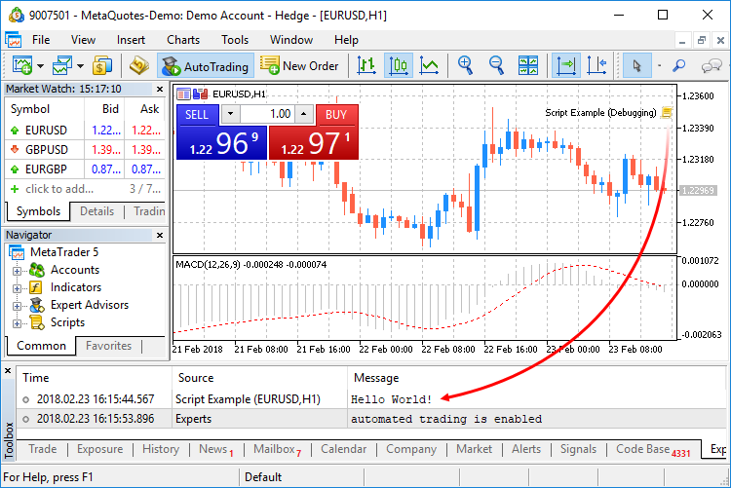The width and height of the screenshot is (731, 488).
Task: Zoom in on the chart
Action: [465, 65]
